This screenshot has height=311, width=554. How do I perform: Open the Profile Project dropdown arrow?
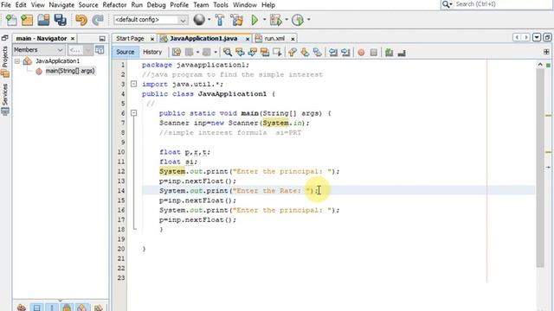coord(308,20)
